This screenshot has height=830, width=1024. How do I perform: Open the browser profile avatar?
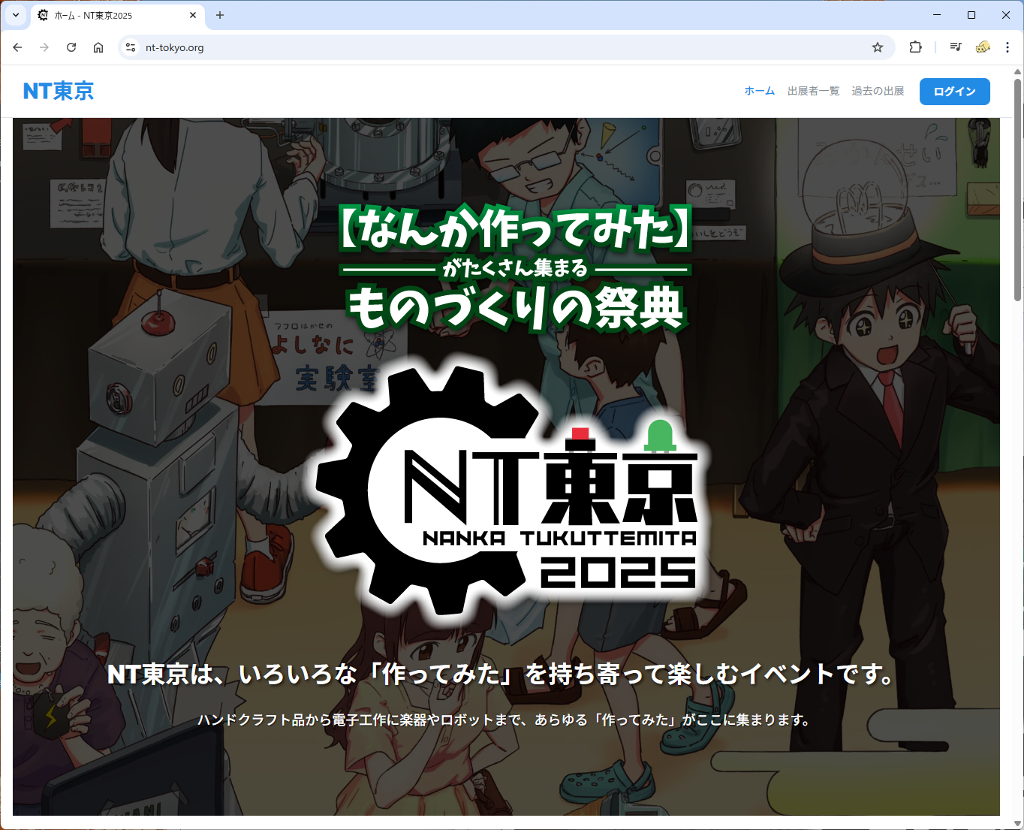point(983,47)
